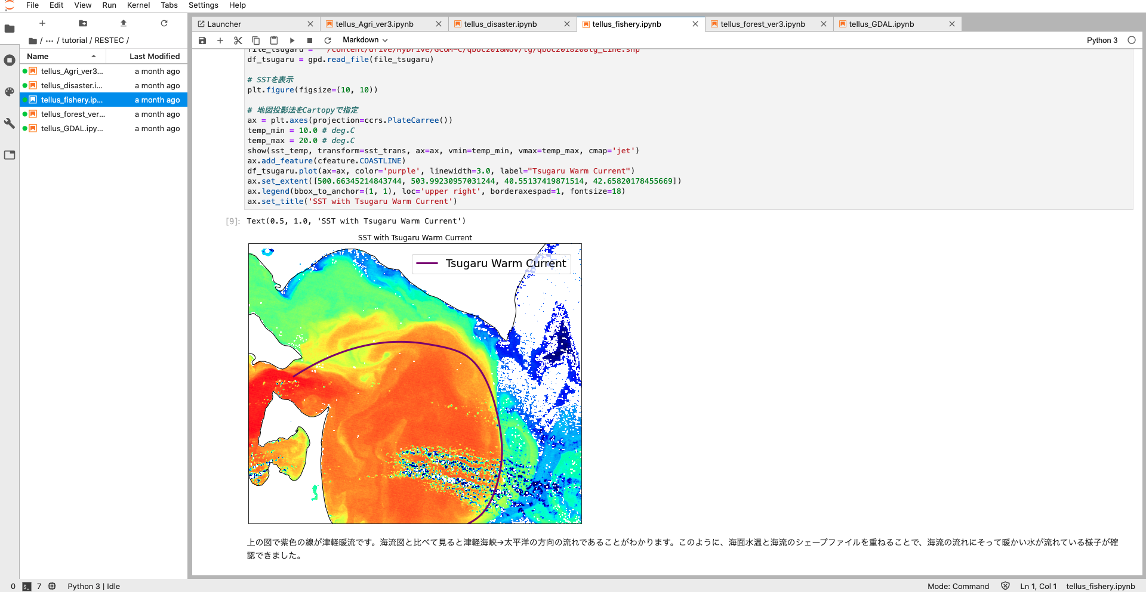1146x592 pixels.
Task: Click the Japanese markdown explanation cell
Action: (x=683, y=548)
